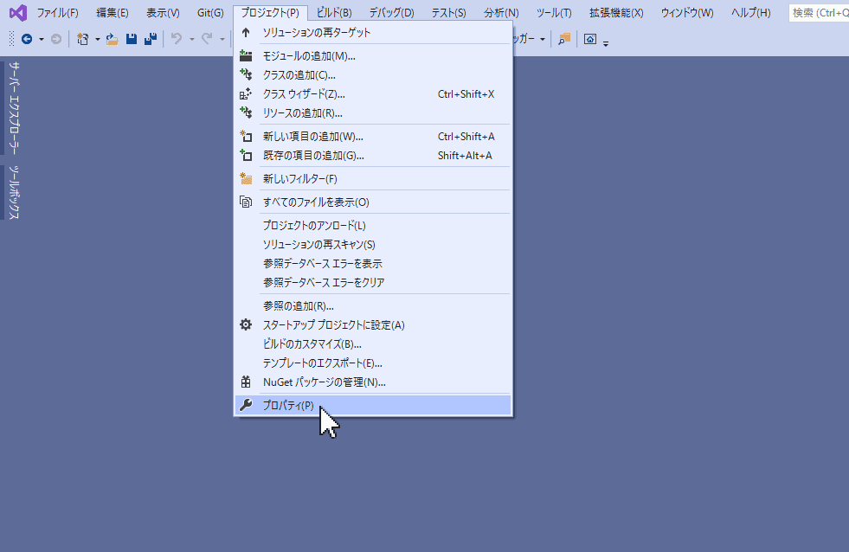Click the wrench icon beside プロパティ

(246, 405)
